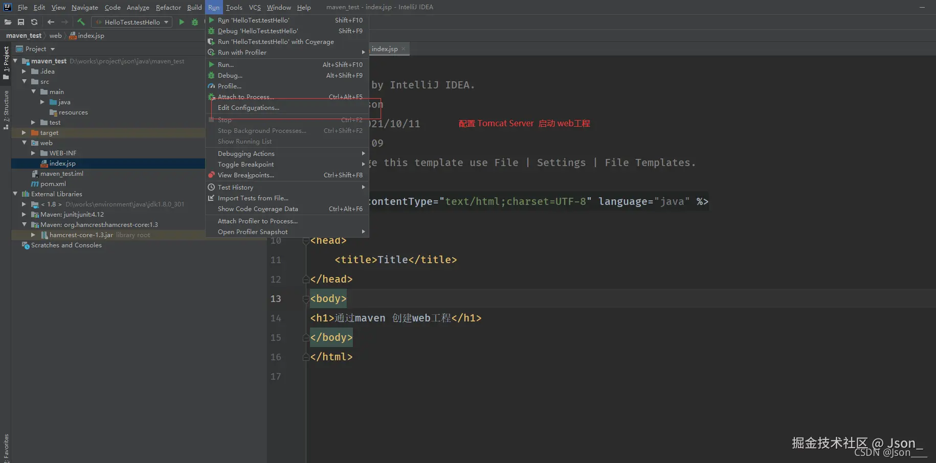Open the VCS menu
This screenshot has height=463, width=936.
pyautogui.click(x=255, y=7)
